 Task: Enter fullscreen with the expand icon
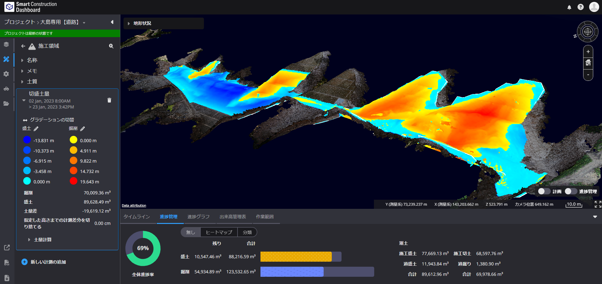[x=598, y=204]
